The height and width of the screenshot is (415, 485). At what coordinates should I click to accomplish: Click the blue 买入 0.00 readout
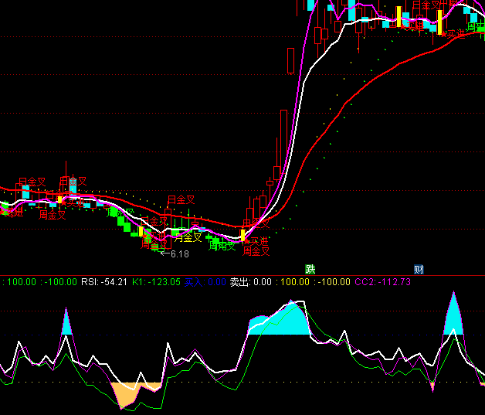(205, 282)
